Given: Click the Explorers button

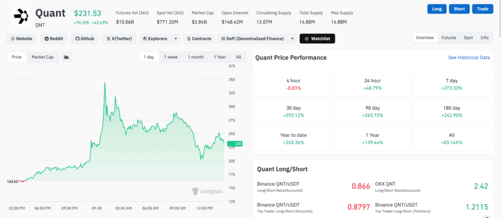Looking at the screenshot, I should [155, 39].
